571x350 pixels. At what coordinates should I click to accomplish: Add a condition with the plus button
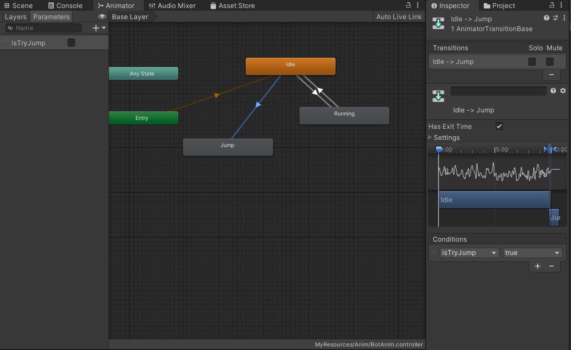click(538, 266)
